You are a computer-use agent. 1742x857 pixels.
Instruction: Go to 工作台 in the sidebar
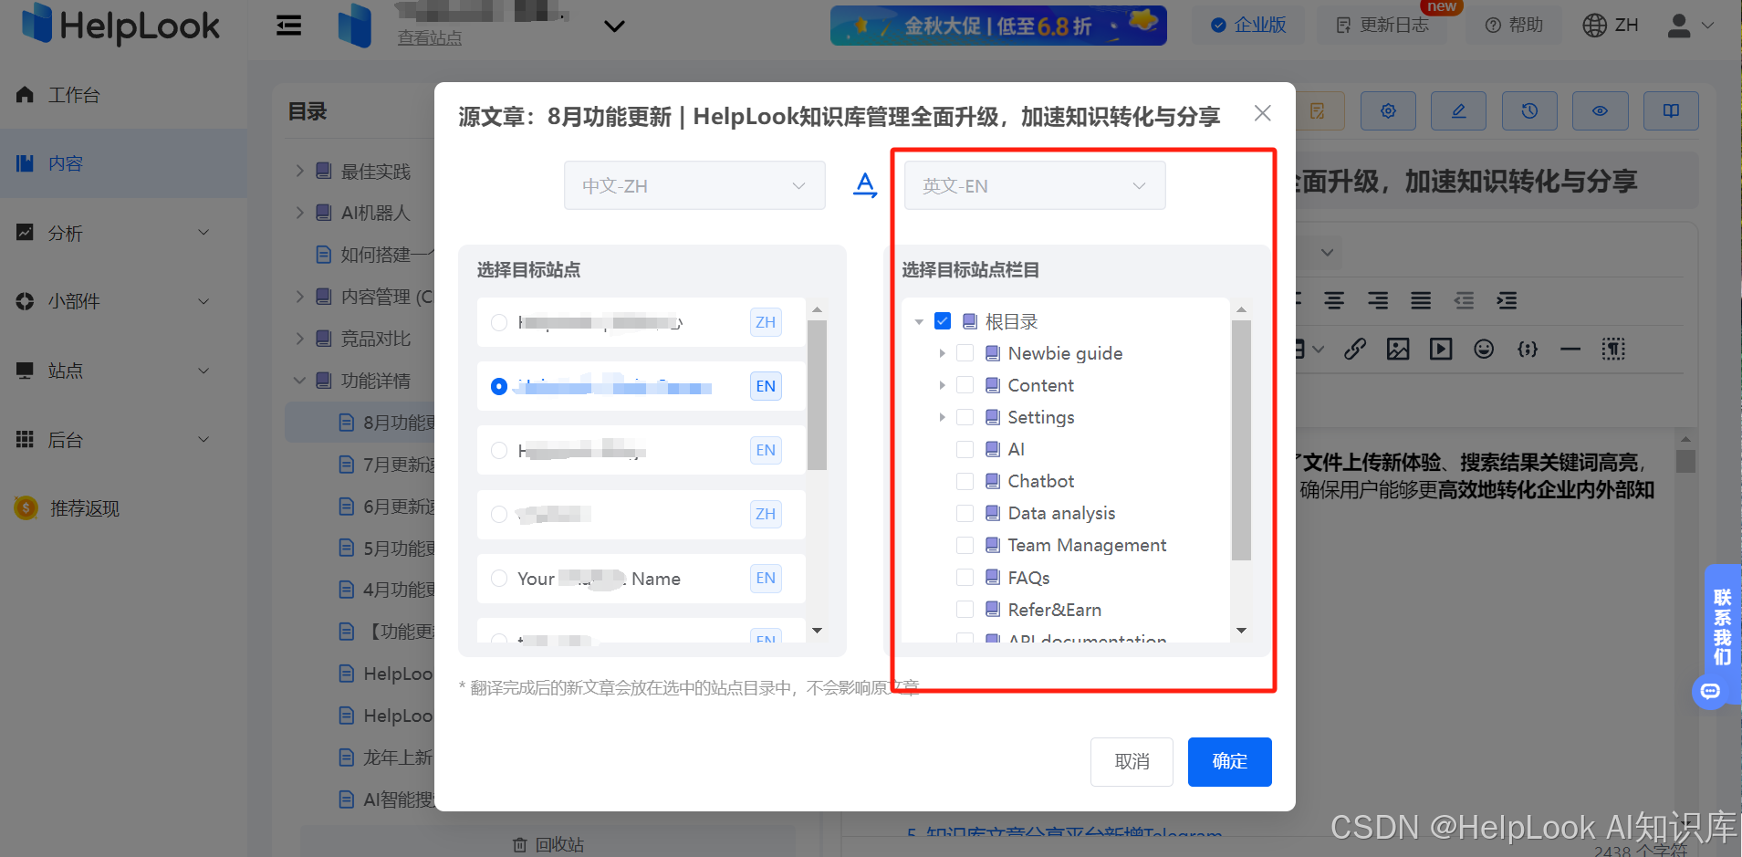123,95
